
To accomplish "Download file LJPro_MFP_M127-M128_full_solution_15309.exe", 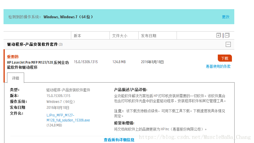I will tap(68, 118).
